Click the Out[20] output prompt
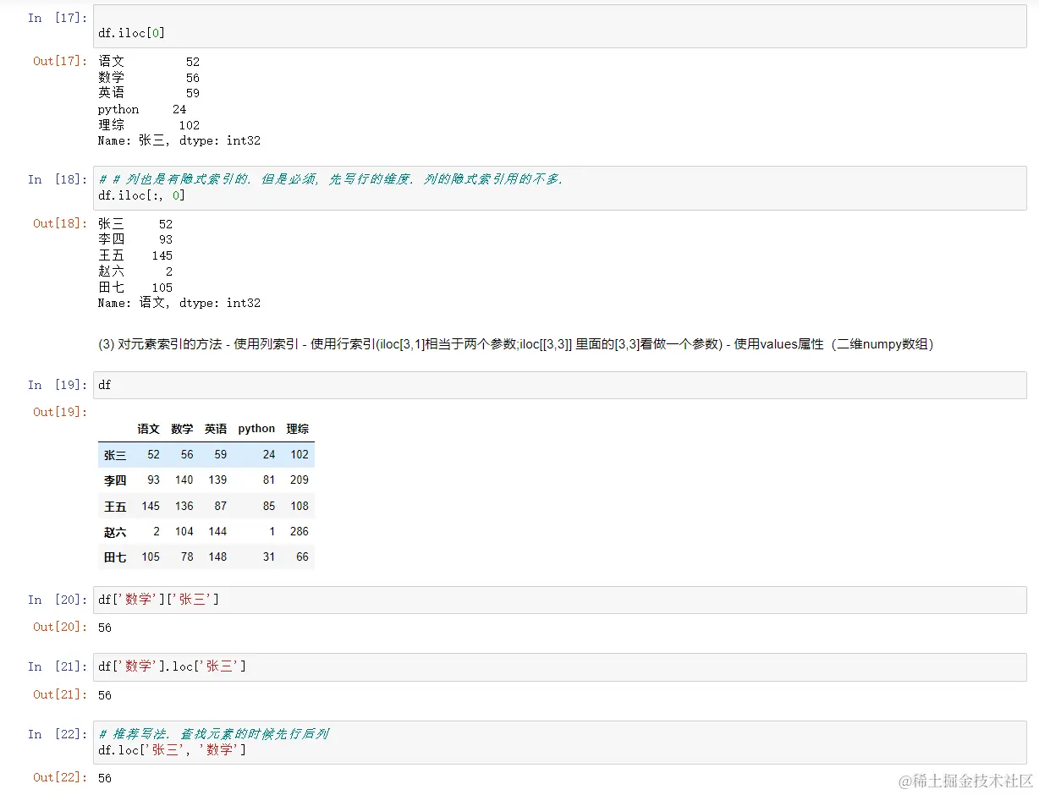Screen dimensions: 1039x795 pyautogui.click(x=60, y=627)
